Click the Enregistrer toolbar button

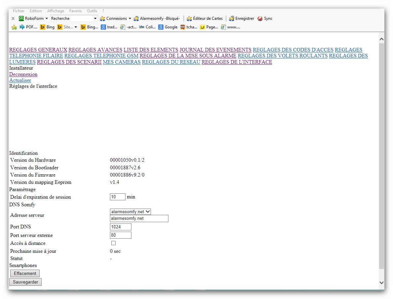241,18
